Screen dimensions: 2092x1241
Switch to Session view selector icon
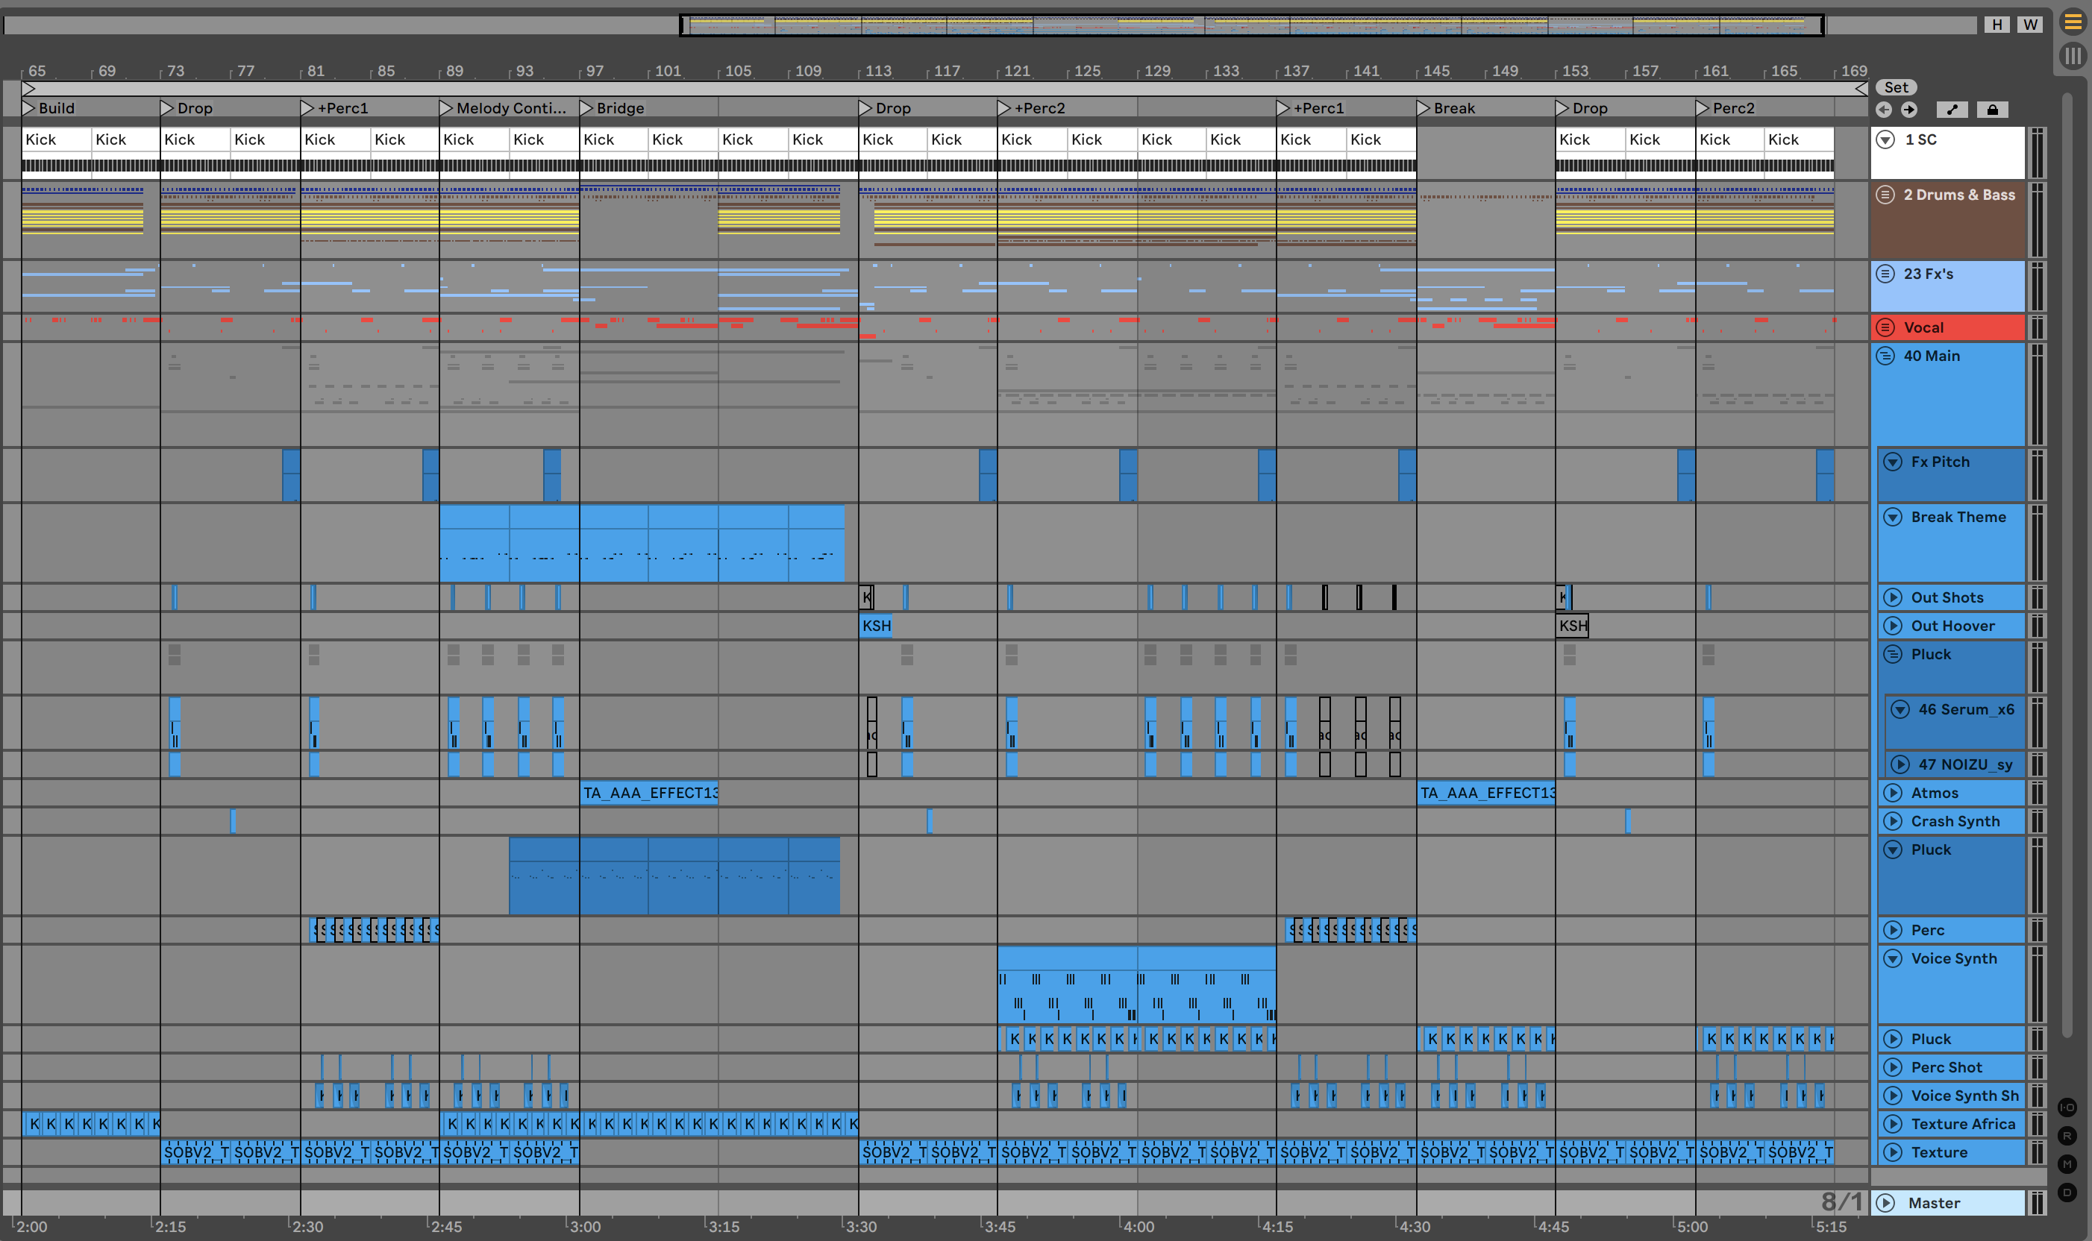[2073, 56]
